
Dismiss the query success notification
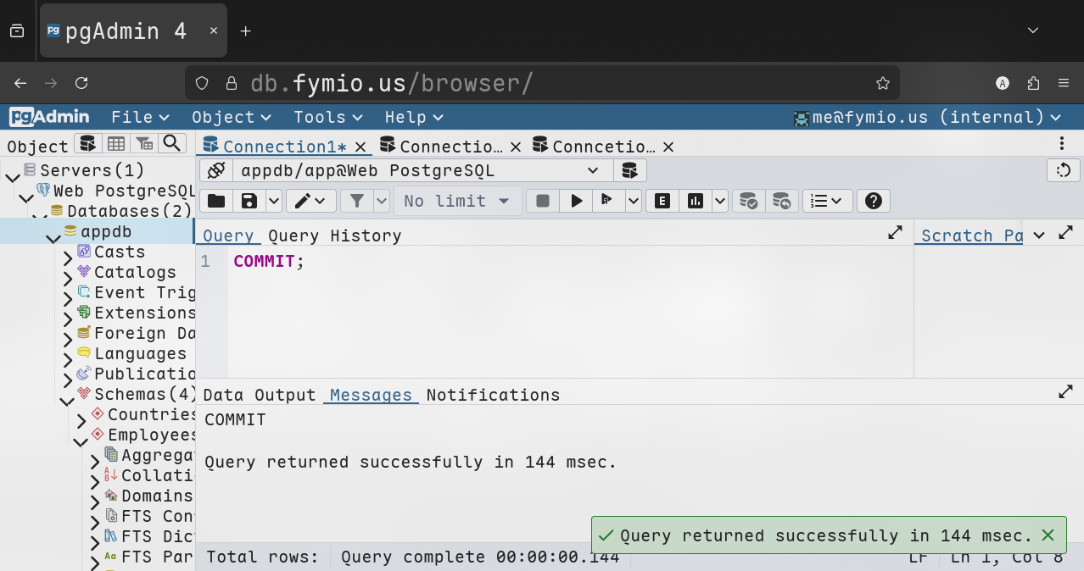1048,535
